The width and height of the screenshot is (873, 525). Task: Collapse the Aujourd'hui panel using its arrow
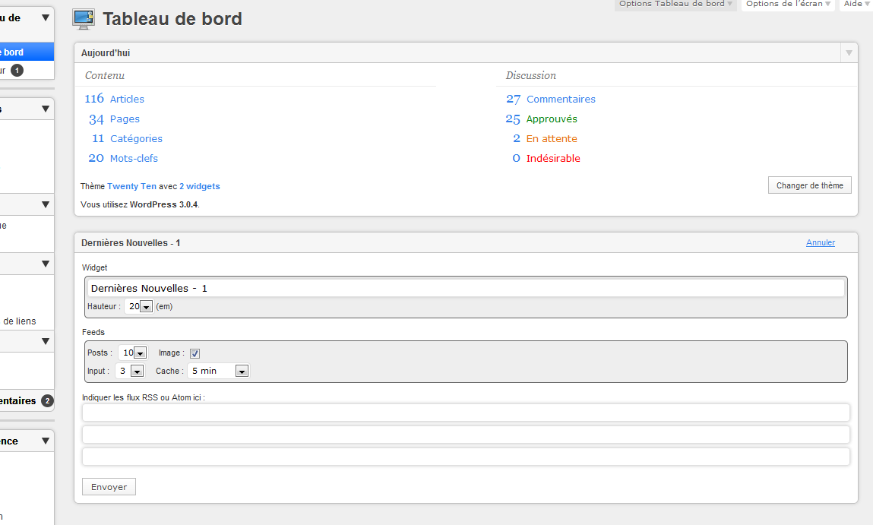(x=849, y=53)
